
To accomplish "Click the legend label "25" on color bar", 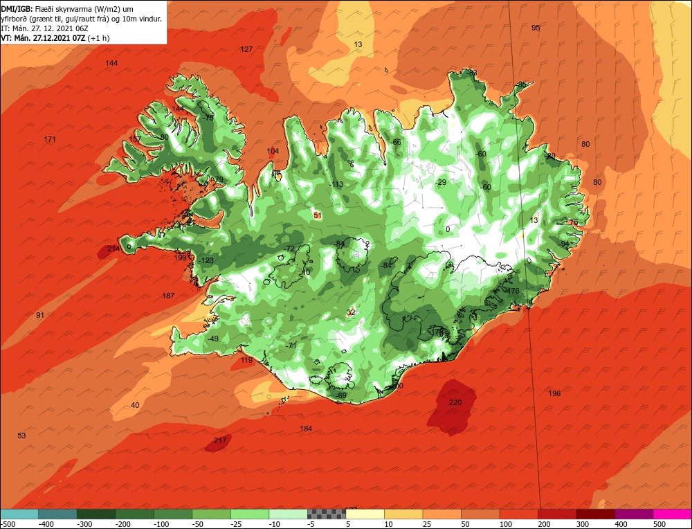I will [x=428, y=524].
